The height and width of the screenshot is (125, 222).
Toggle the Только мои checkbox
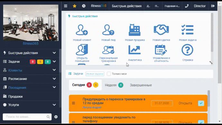pyautogui.click(x=109, y=74)
